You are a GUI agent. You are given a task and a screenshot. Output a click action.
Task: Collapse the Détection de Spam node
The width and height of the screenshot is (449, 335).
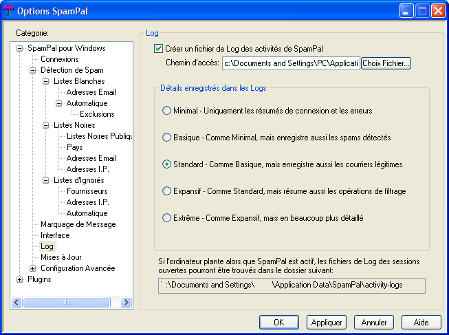32,70
